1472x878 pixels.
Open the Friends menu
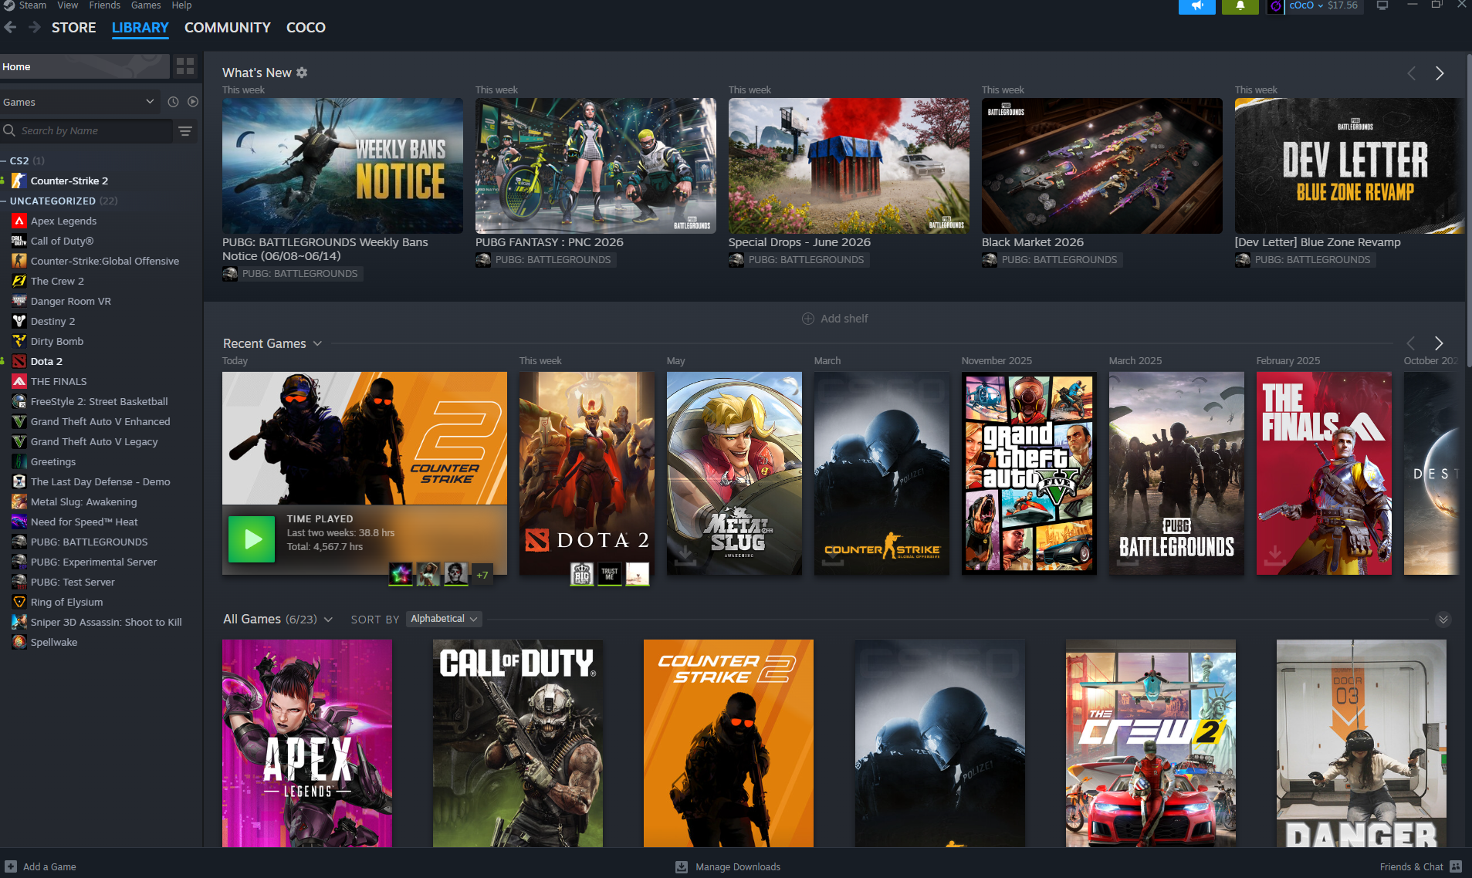105,5
